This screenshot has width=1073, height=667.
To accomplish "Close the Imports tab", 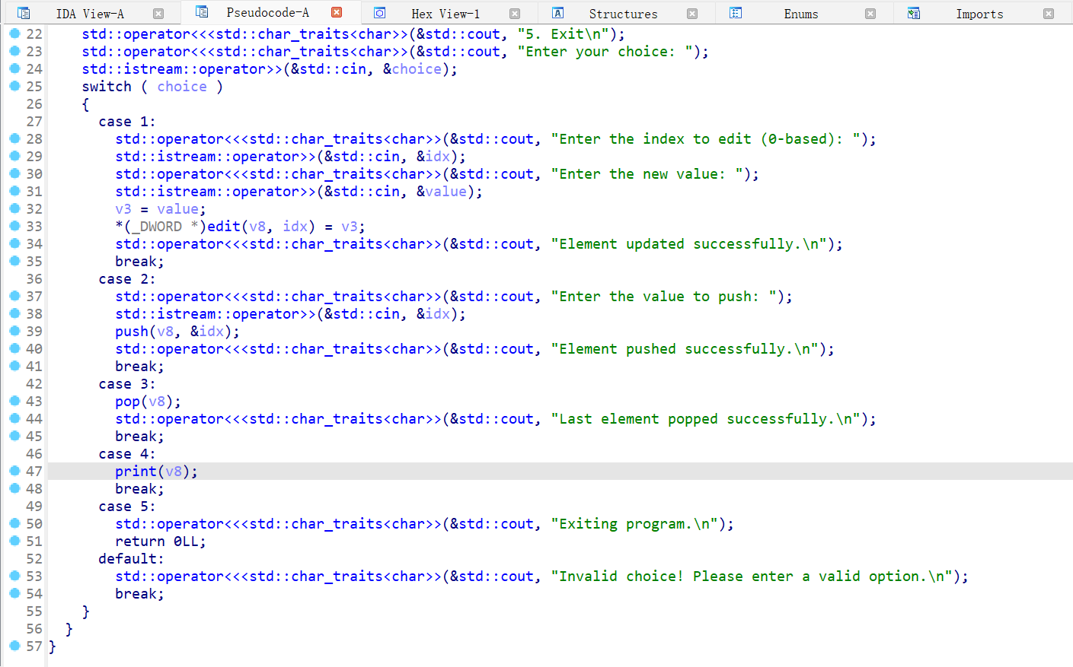I will pos(1049,14).
